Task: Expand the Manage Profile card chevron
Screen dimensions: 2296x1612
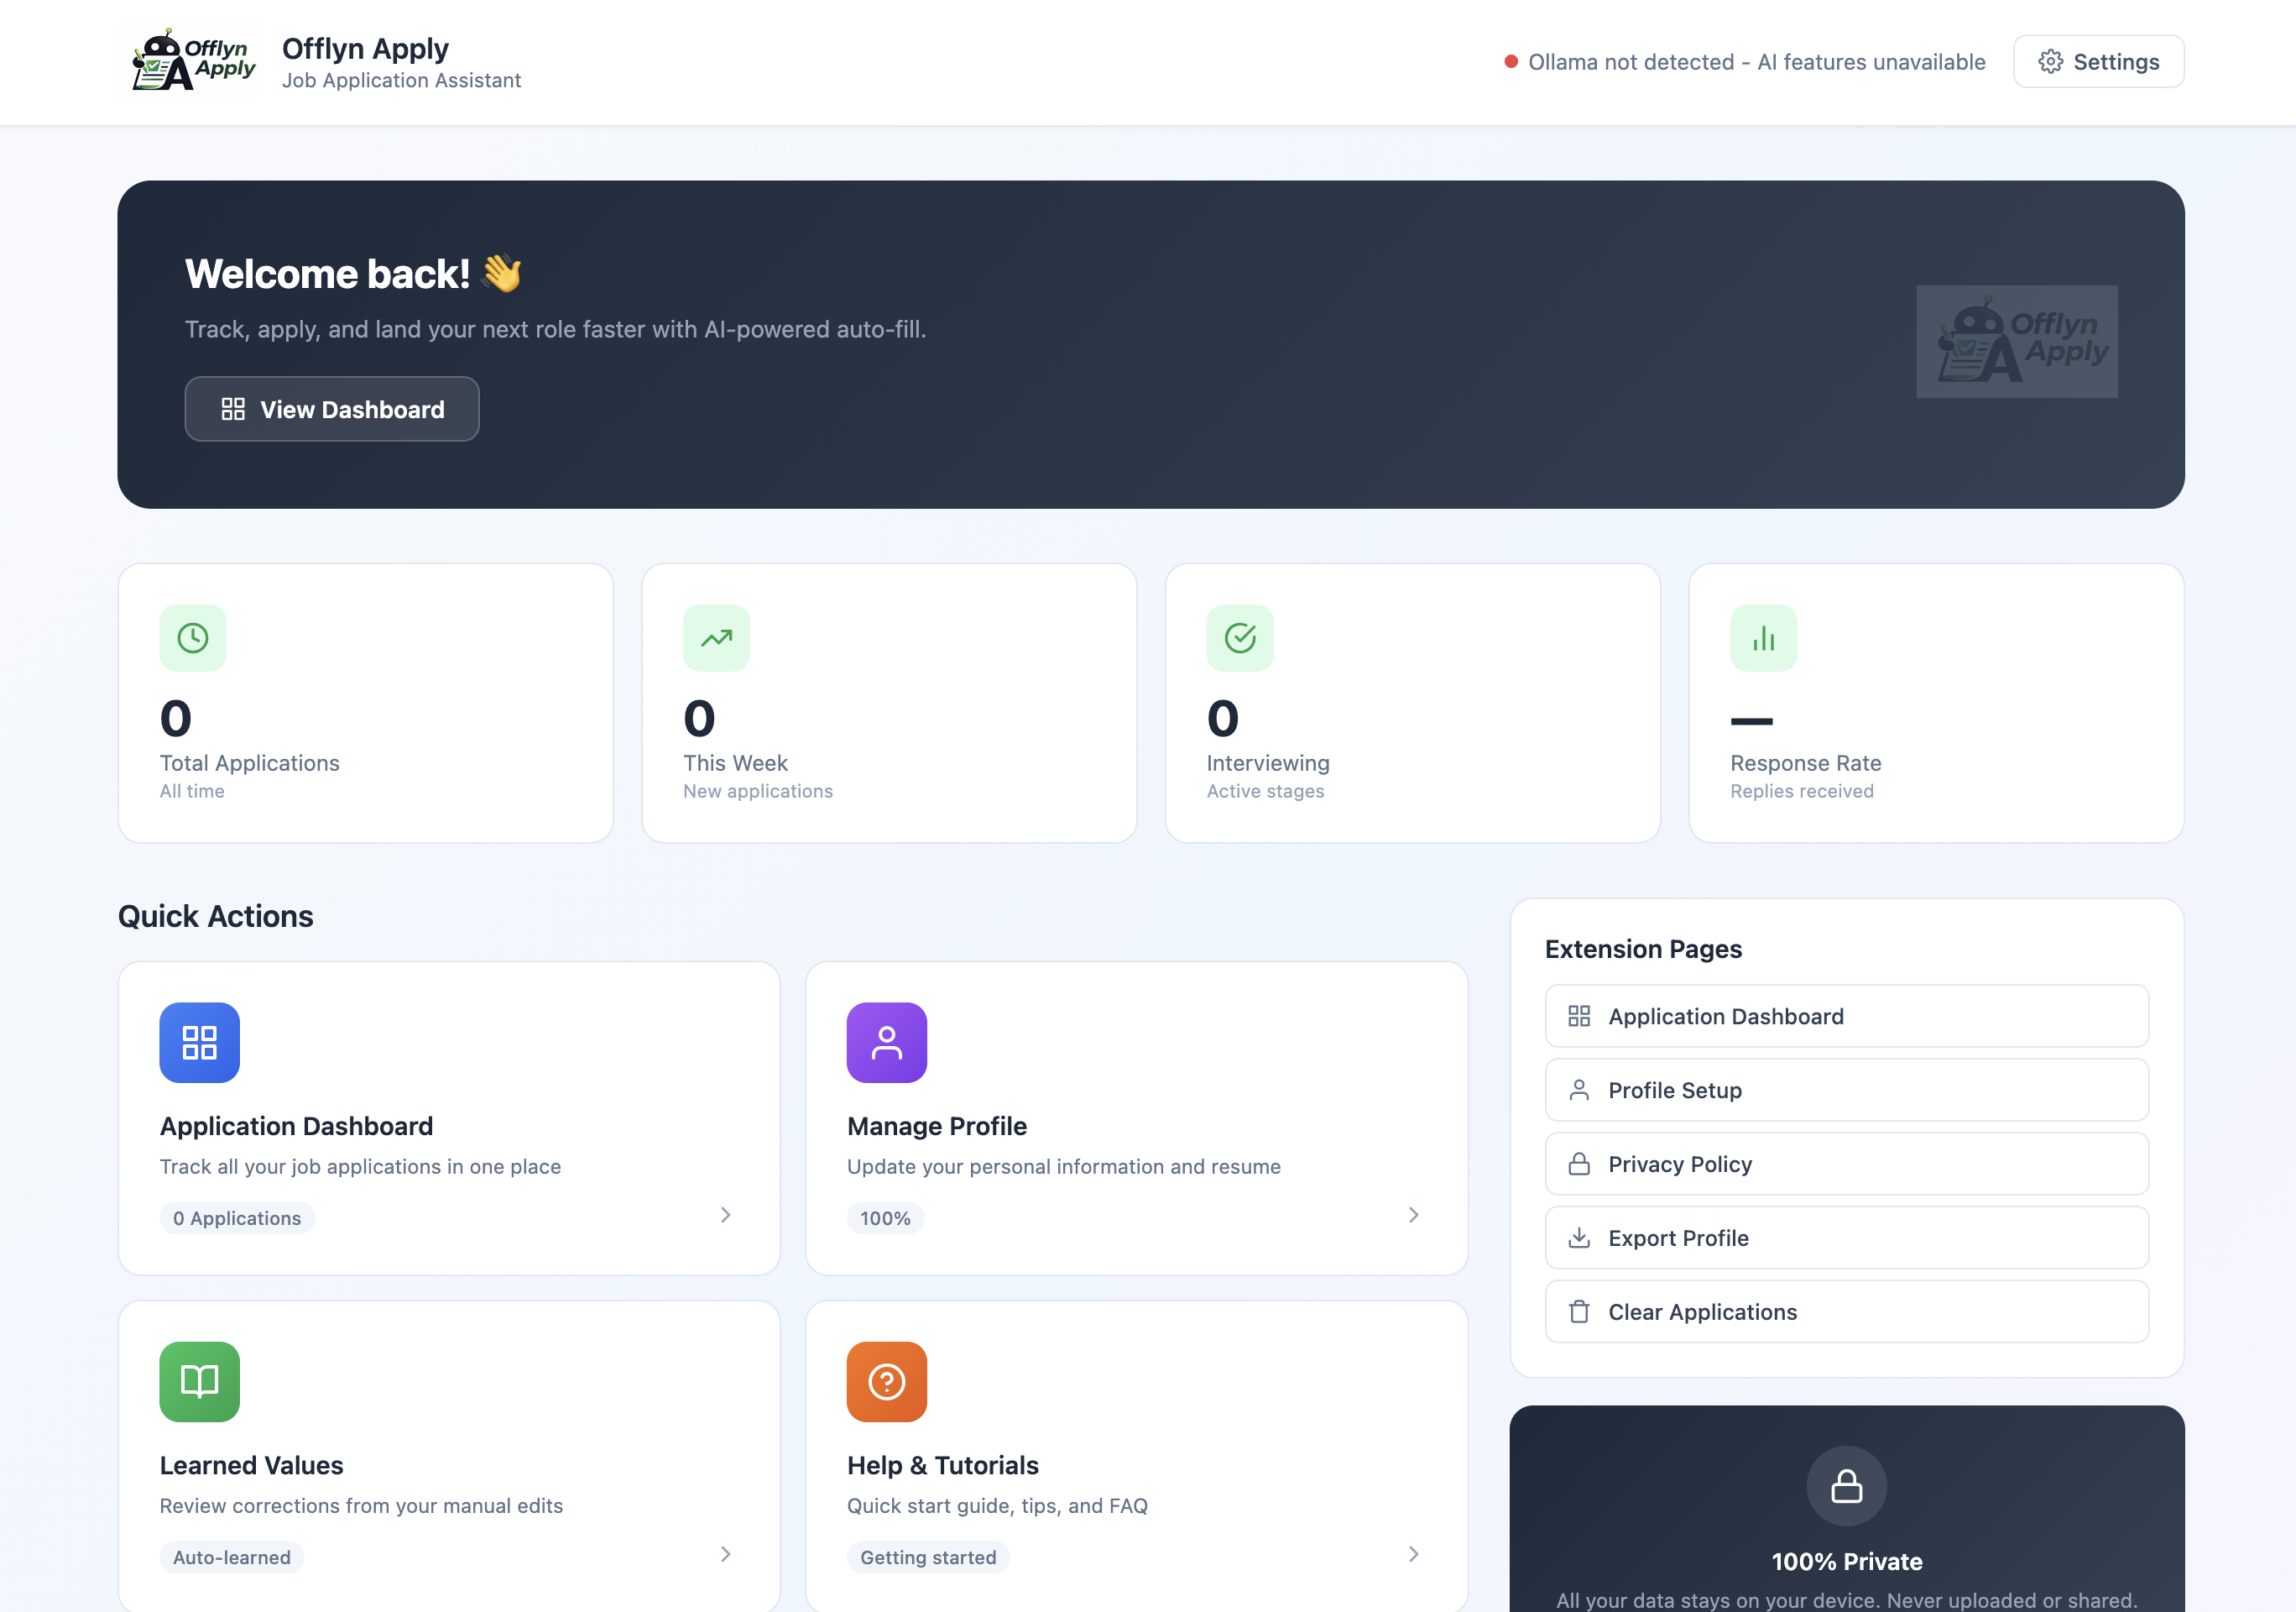Action: point(1413,1216)
